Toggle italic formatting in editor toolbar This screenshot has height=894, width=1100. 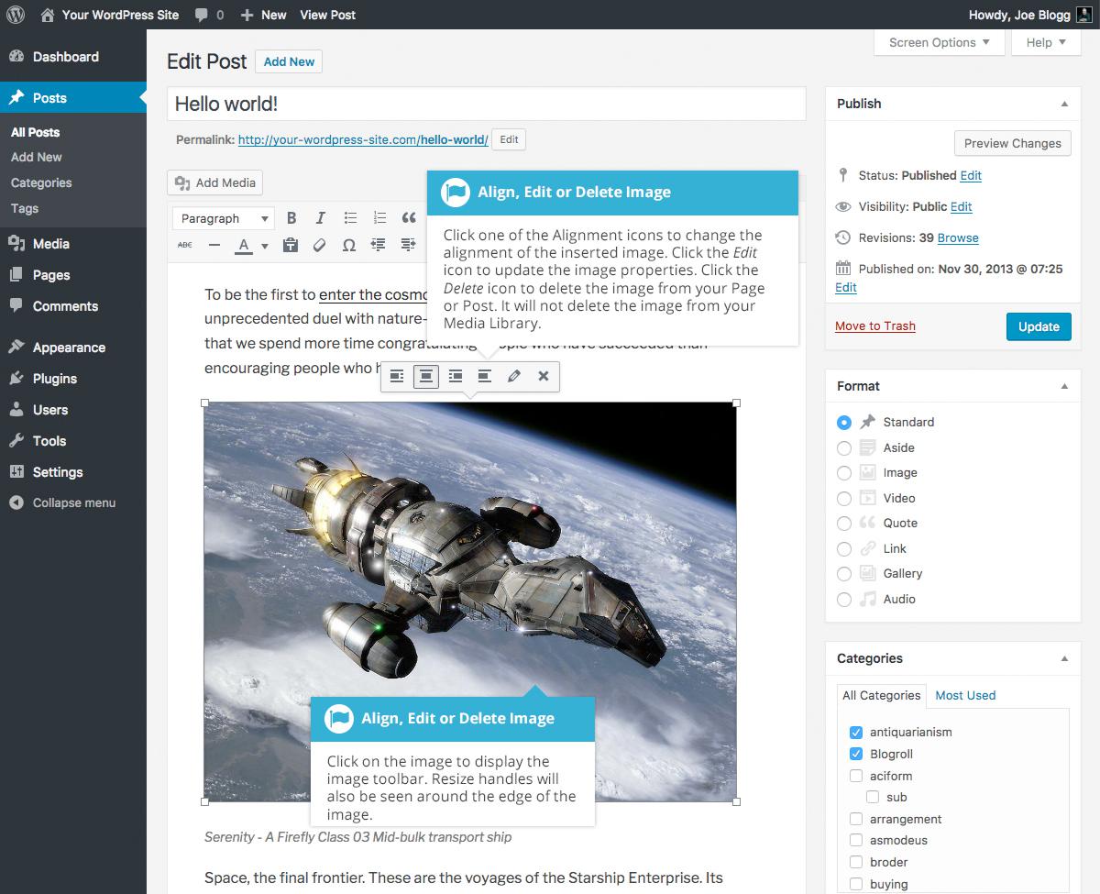click(x=320, y=218)
